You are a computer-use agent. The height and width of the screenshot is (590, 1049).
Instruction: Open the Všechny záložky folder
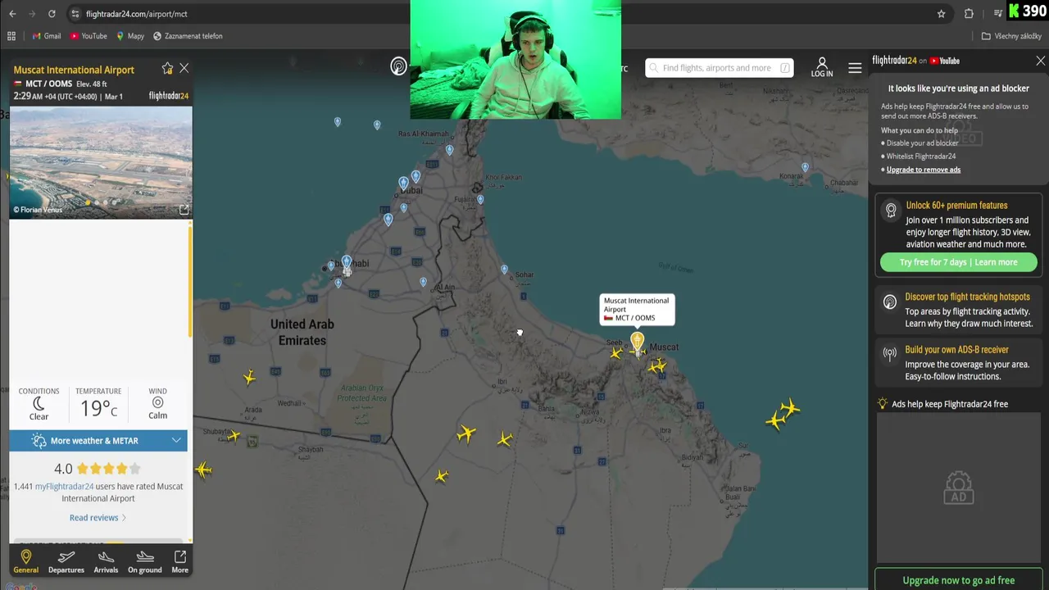click(x=1011, y=36)
